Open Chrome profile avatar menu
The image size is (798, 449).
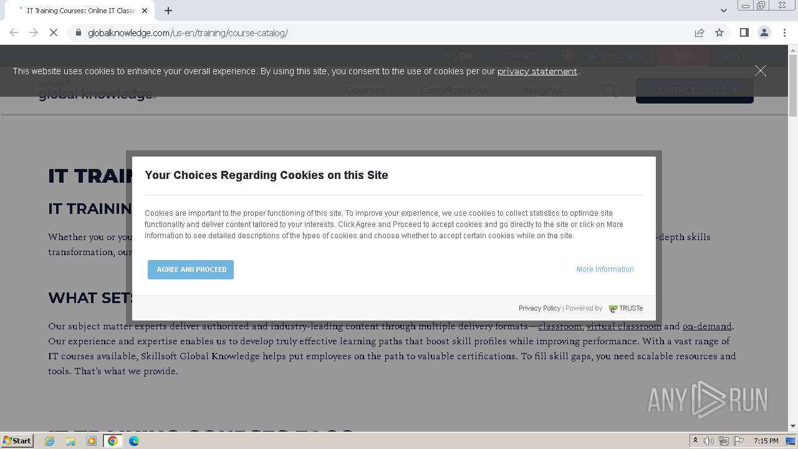tap(764, 32)
